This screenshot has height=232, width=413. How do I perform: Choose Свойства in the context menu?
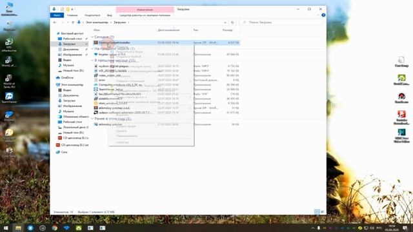coord(122,142)
